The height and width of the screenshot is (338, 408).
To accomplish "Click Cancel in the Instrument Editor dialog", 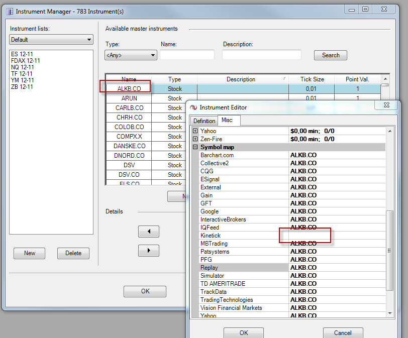I will [343, 333].
